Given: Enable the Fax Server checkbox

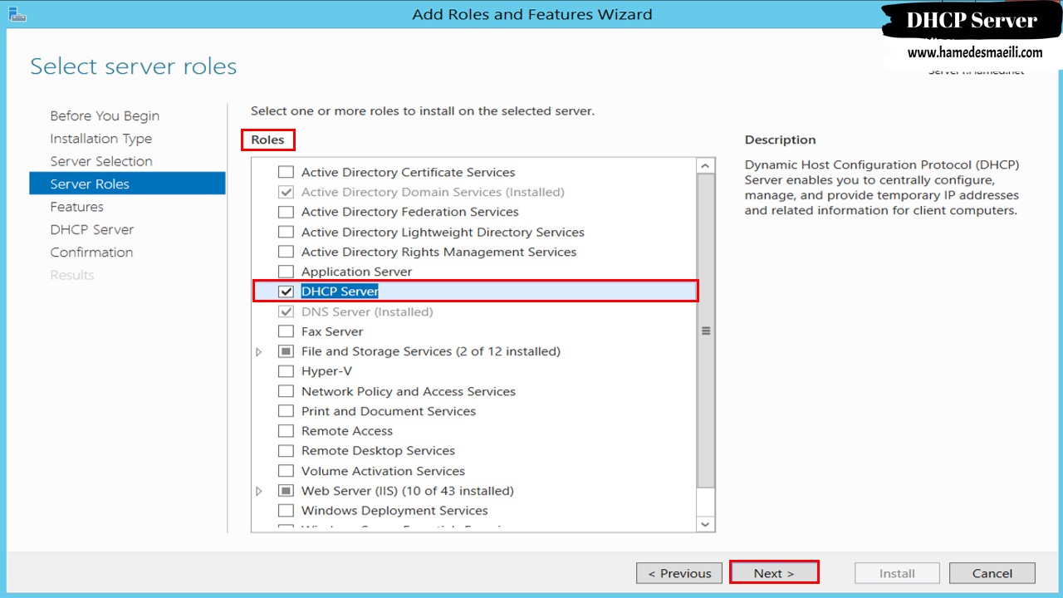Looking at the screenshot, I should (x=286, y=331).
